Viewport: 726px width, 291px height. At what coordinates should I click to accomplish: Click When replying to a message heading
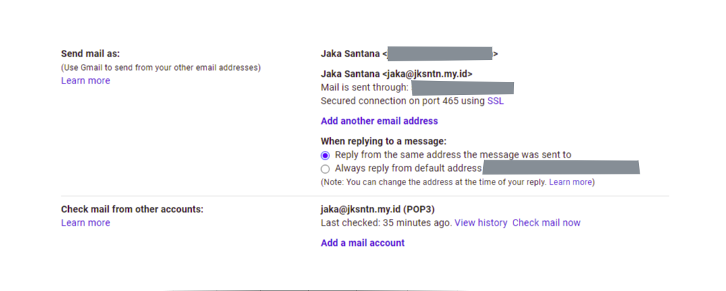[383, 141]
